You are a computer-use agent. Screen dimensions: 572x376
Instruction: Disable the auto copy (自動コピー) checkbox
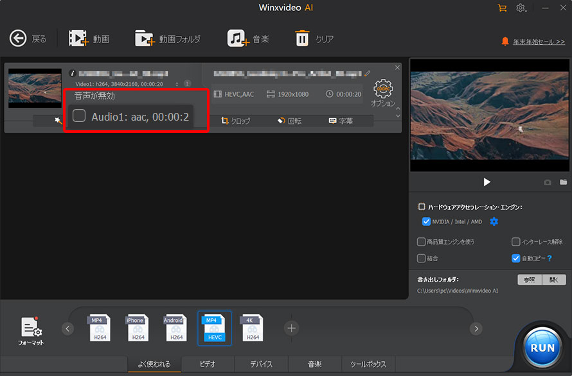click(x=515, y=258)
